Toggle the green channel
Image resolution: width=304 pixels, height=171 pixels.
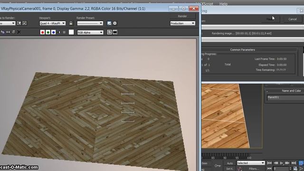tap(48, 32)
